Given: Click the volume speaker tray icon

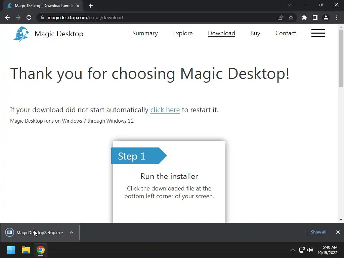Looking at the screenshot, I should pos(310,250).
